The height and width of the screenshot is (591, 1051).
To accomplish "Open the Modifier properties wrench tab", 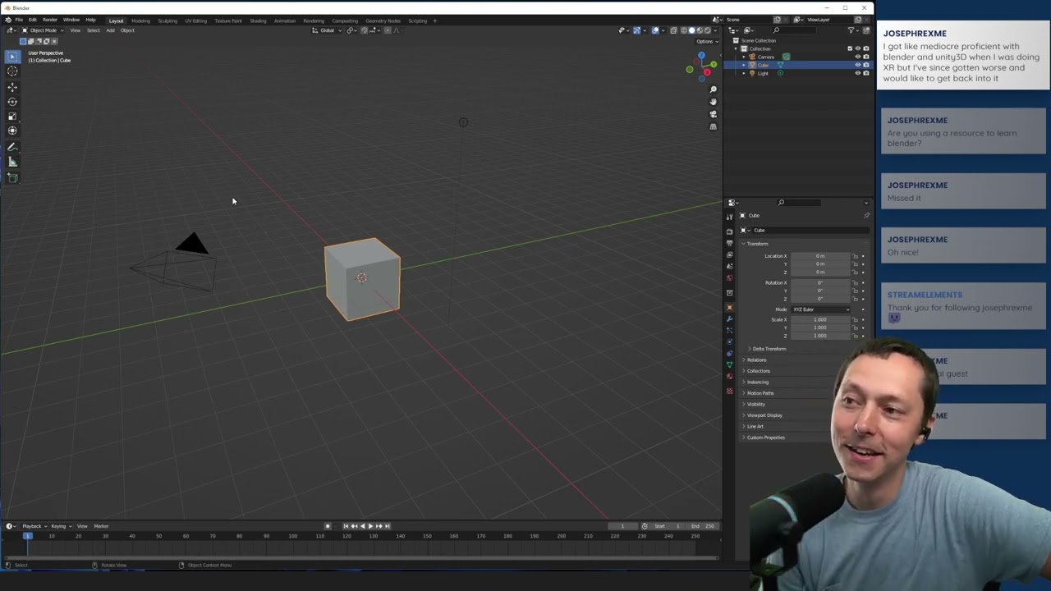I will (729, 318).
